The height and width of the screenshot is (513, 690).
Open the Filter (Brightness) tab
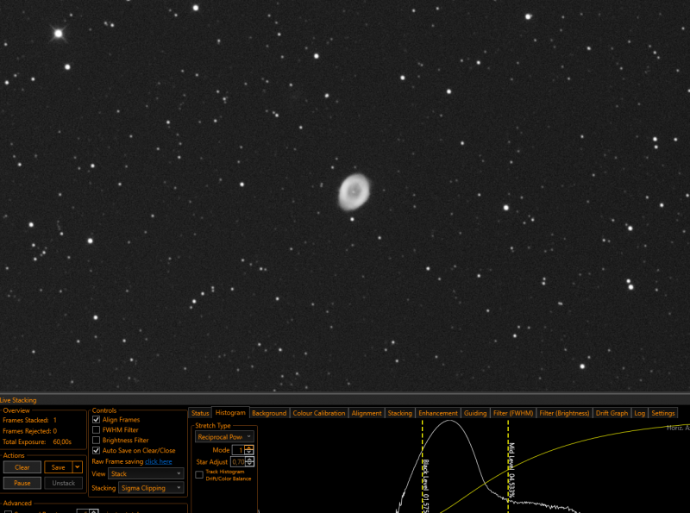point(564,413)
